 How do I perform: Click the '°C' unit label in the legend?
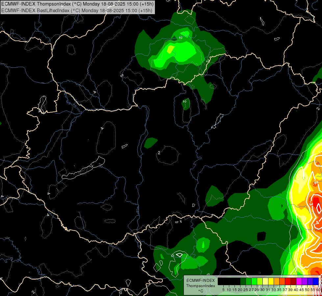point(201,291)
